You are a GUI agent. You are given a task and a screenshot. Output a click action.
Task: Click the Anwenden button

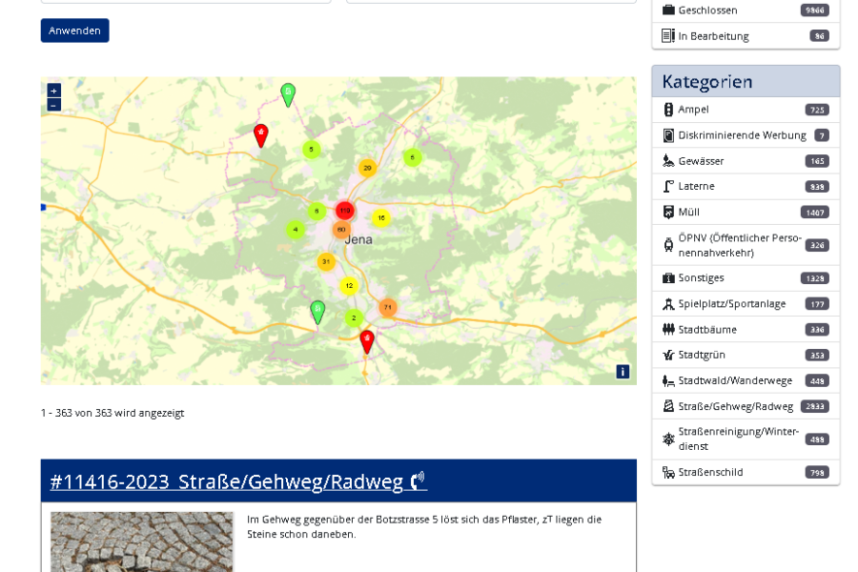tap(75, 31)
